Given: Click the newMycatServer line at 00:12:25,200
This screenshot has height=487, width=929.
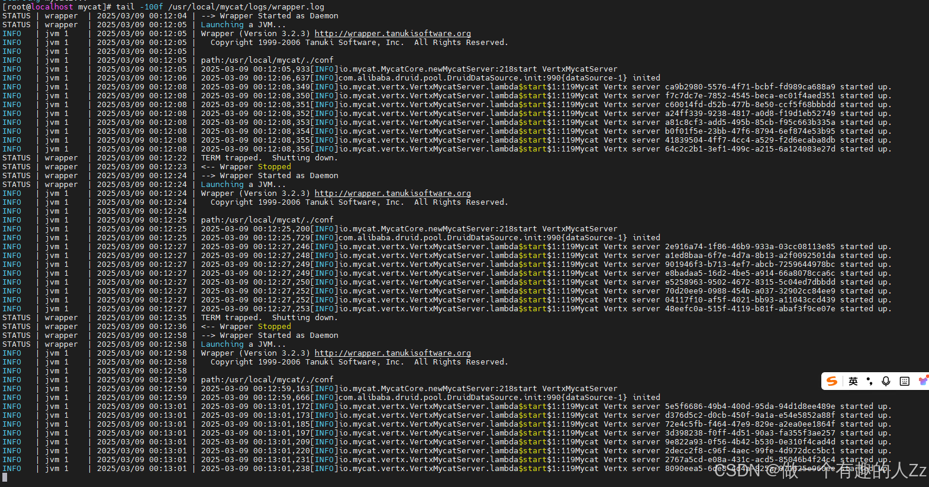Looking at the screenshot, I should (x=409, y=229).
